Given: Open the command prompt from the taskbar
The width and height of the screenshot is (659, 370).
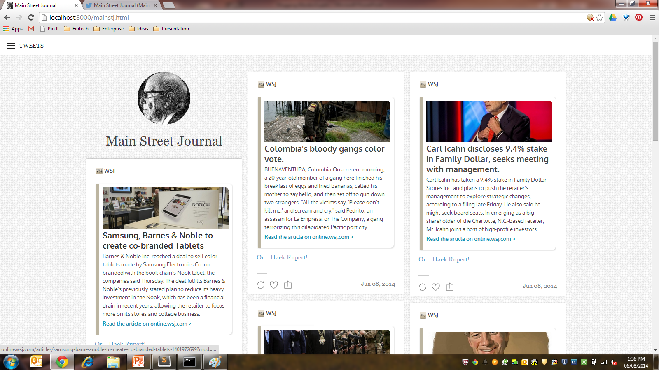Looking at the screenshot, I should 189,362.
